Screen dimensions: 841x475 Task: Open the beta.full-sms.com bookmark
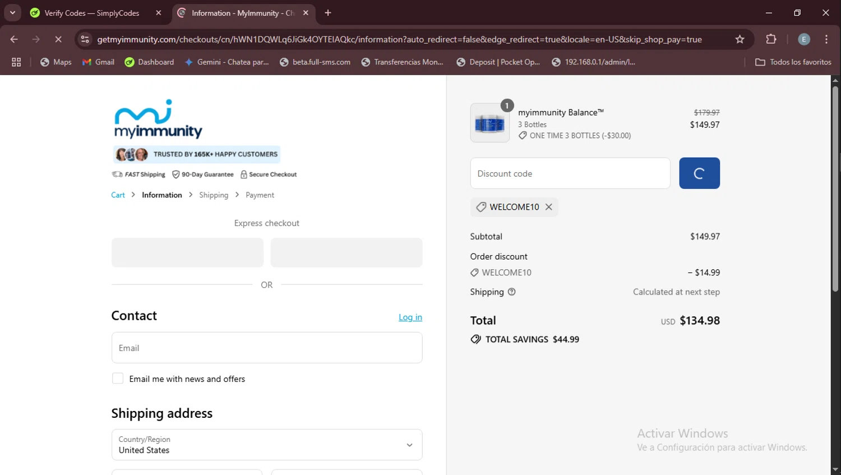coord(315,62)
